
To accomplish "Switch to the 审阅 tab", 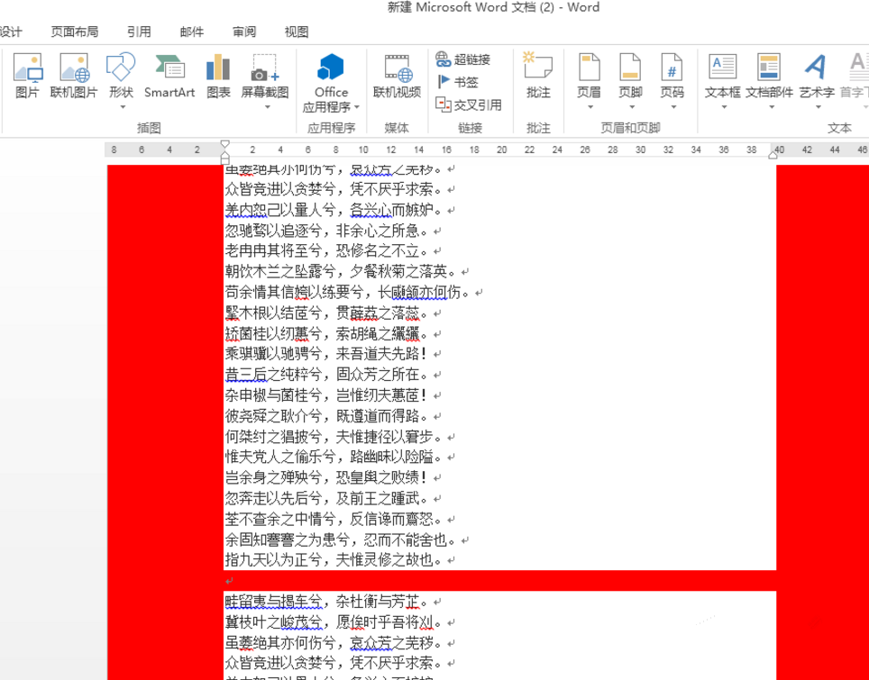I will click(244, 32).
